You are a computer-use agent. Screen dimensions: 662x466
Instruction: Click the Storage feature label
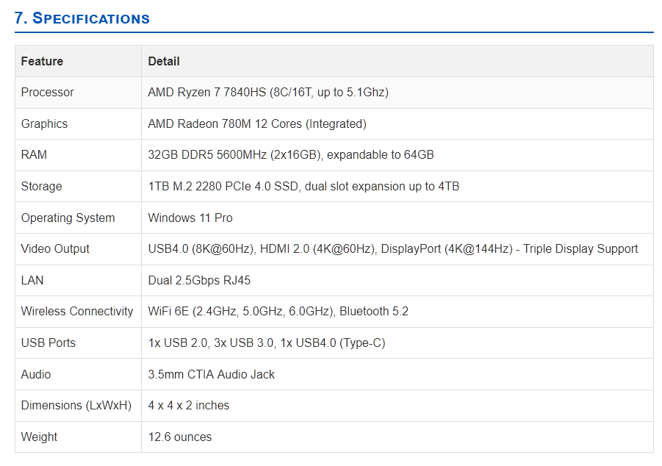point(41,187)
